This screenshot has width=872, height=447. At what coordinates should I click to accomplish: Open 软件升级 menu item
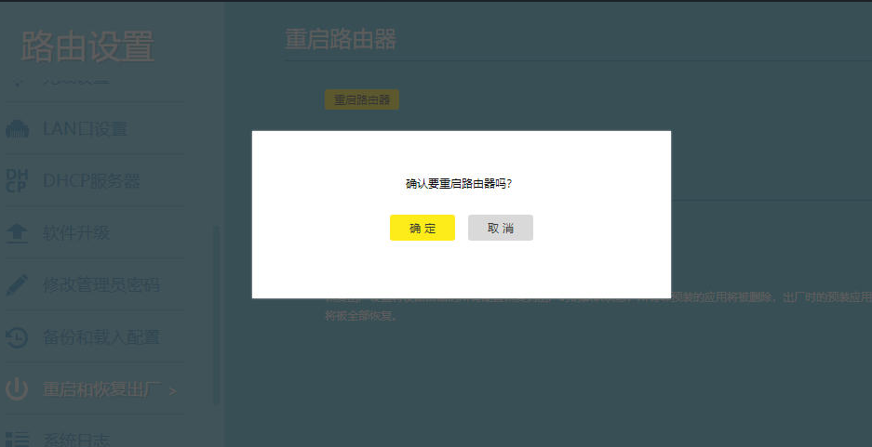tap(76, 233)
